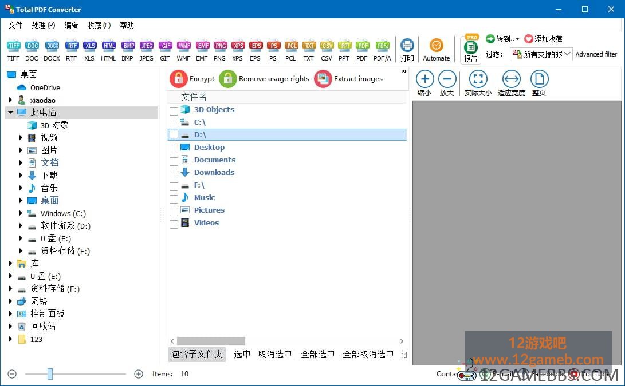This screenshot has width=625, height=386.
Task: Check the Music folder checkbox
Action: (x=174, y=199)
